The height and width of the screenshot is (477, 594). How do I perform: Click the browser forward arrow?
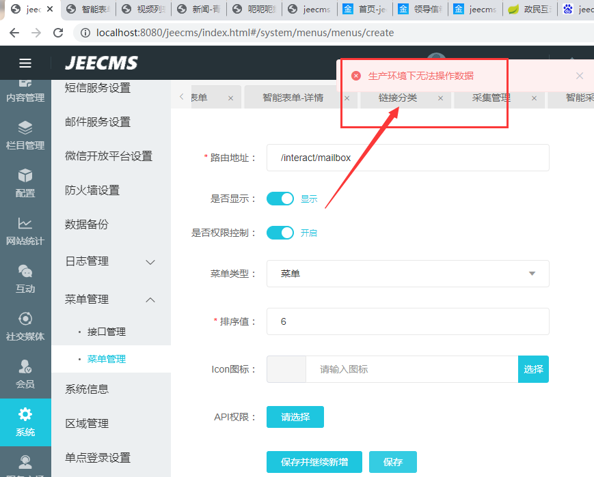36,33
